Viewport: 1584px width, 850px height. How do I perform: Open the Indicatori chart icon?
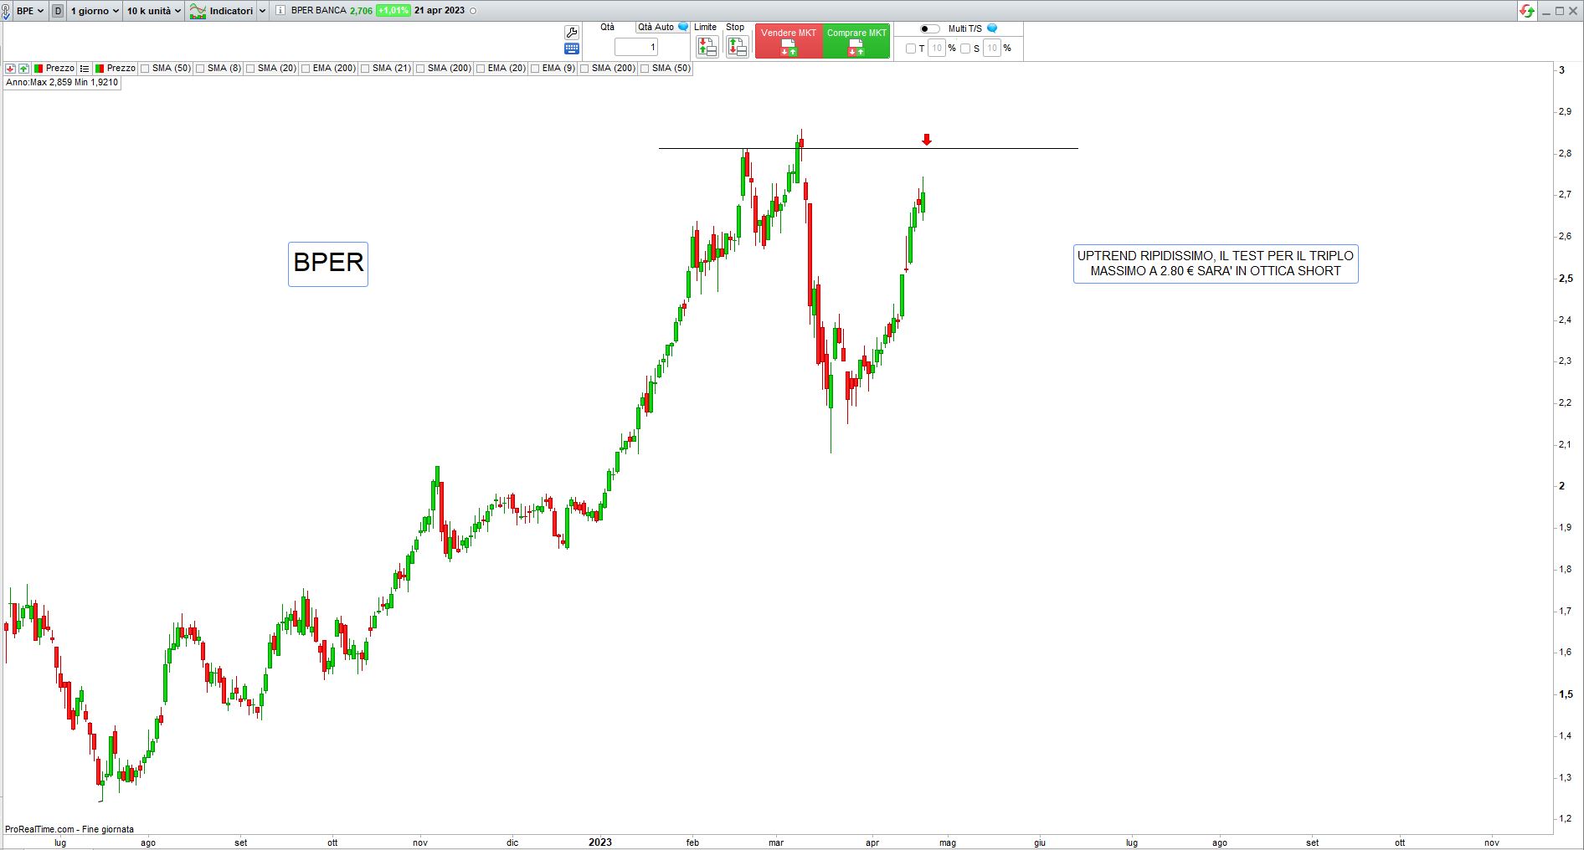[x=198, y=11]
